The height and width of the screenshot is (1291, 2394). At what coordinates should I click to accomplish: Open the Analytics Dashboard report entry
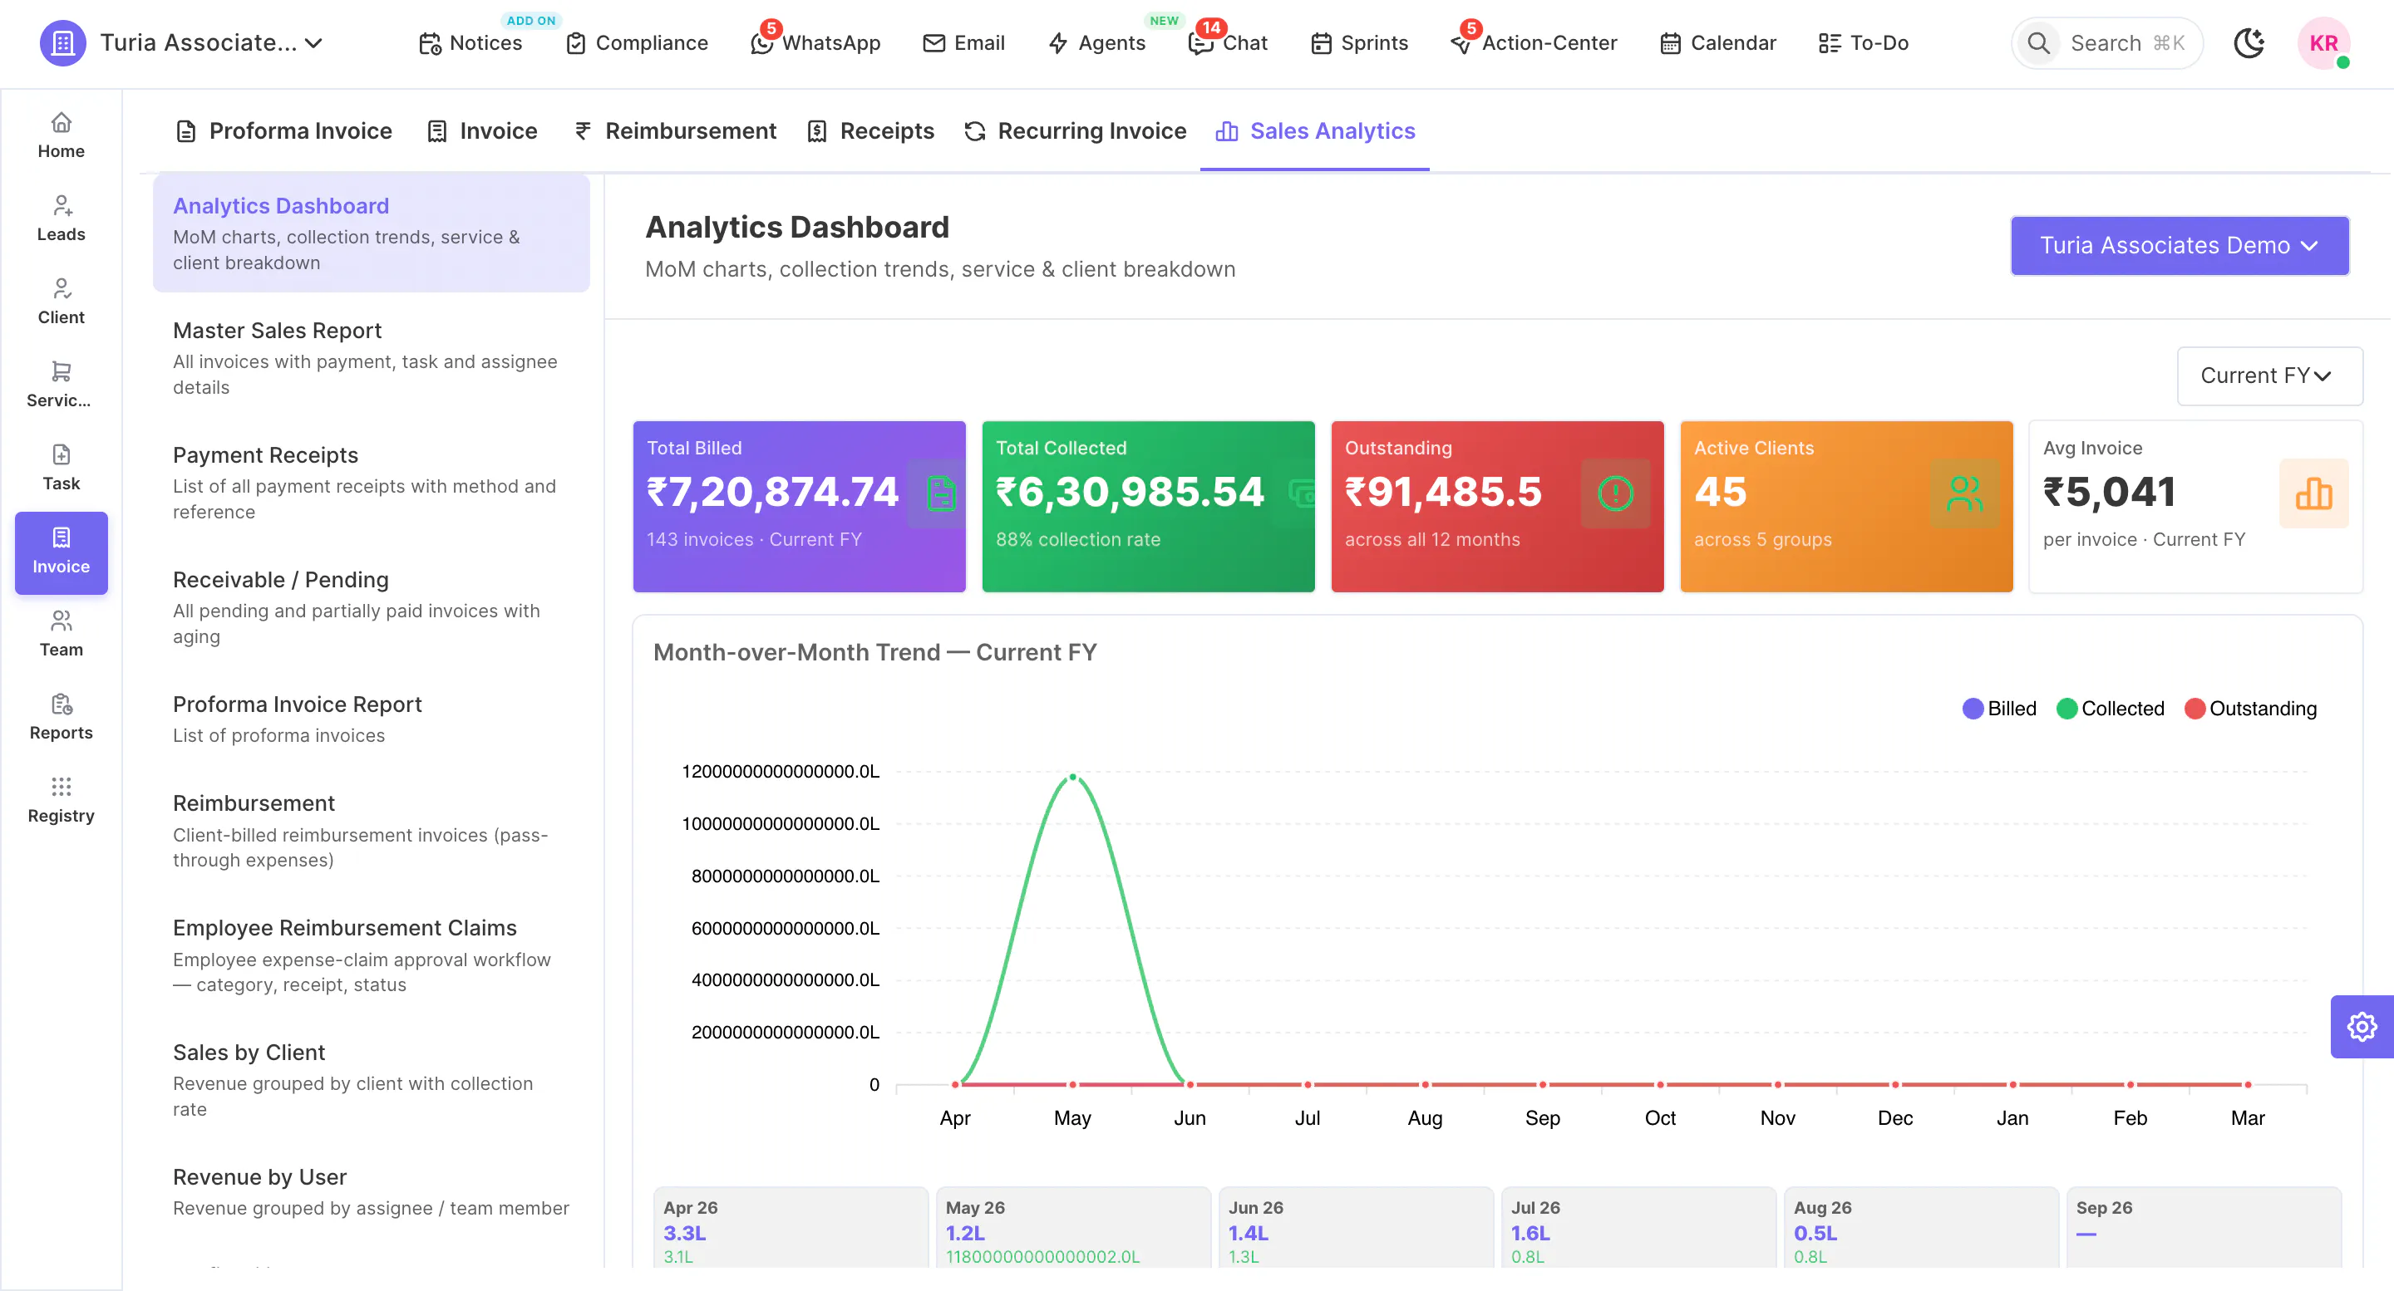pos(371,233)
